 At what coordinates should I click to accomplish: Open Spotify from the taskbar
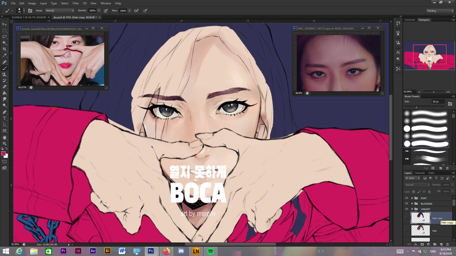click(210, 251)
